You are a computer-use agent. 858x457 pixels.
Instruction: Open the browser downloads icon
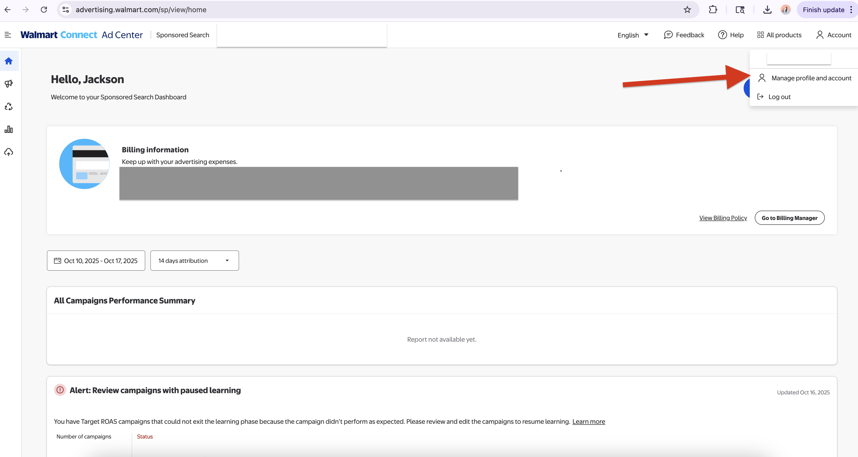[767, 9]
